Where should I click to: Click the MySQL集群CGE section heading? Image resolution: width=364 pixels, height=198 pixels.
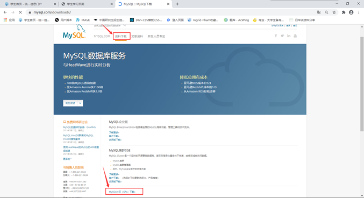(x=119, y=150)
